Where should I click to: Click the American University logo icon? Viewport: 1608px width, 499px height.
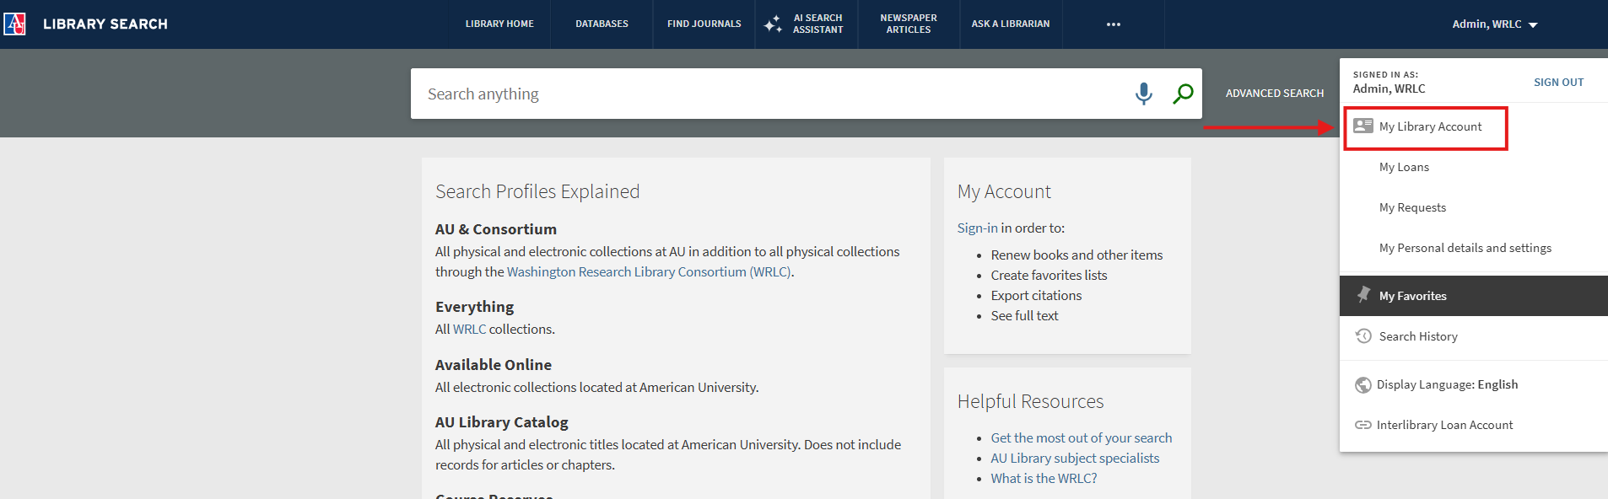pyautogui.click(x=14, y=24)
